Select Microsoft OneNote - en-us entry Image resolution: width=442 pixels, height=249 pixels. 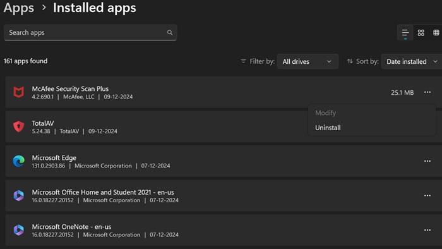pos(223,230)
